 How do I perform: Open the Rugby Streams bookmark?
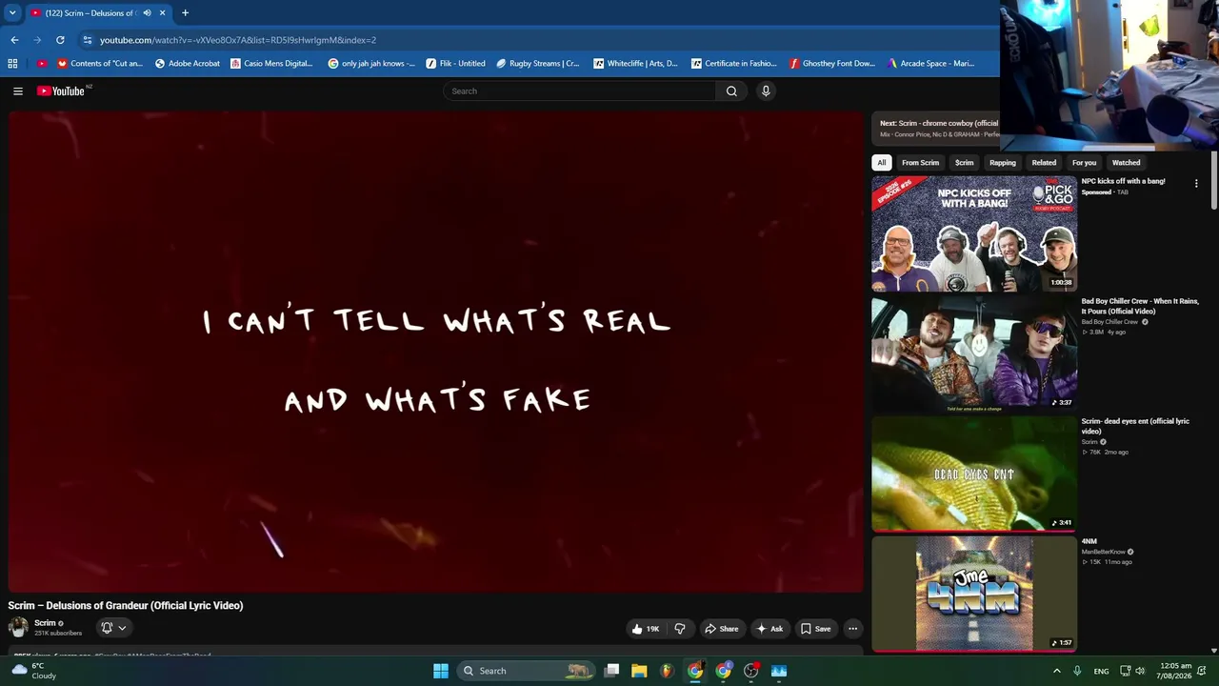(x=538, y=64)
